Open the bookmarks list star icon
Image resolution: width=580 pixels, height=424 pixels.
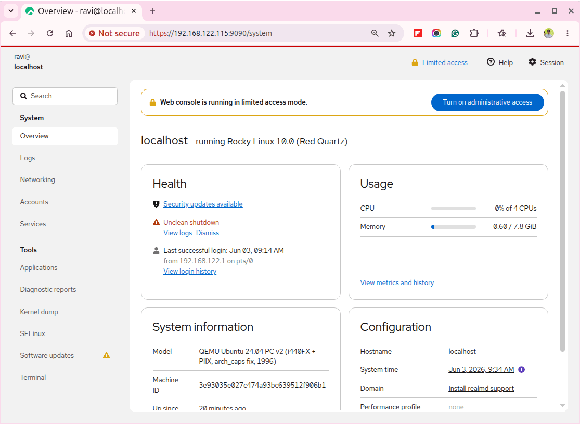502,33
